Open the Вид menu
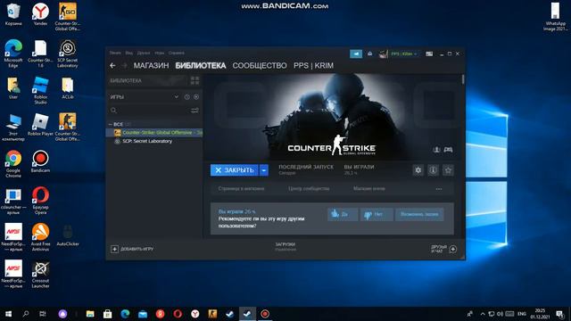Image resolution: width=571 pixels, height=321 pixels. tap(128, 53)
